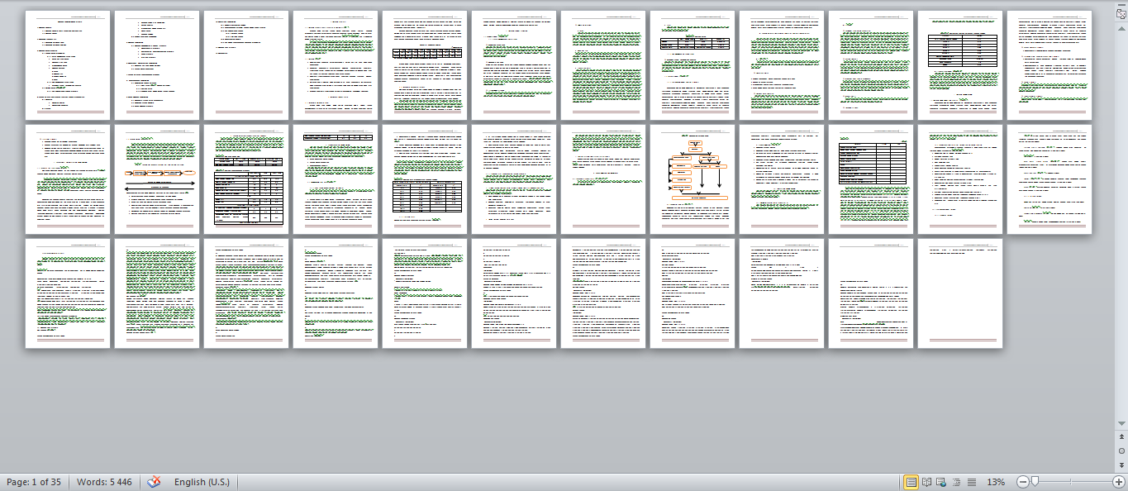Click the zoom in plus button
This screenshot has height=491, width=1128.
click(x=1118, y=482)
